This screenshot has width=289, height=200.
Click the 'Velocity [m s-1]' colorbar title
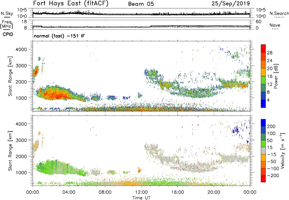pyautogui.click(x=283, y=151)
